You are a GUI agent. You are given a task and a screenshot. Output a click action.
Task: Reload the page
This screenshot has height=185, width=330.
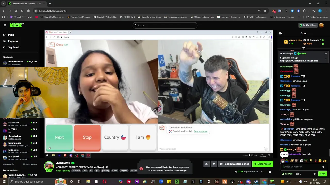click(16, 11)
